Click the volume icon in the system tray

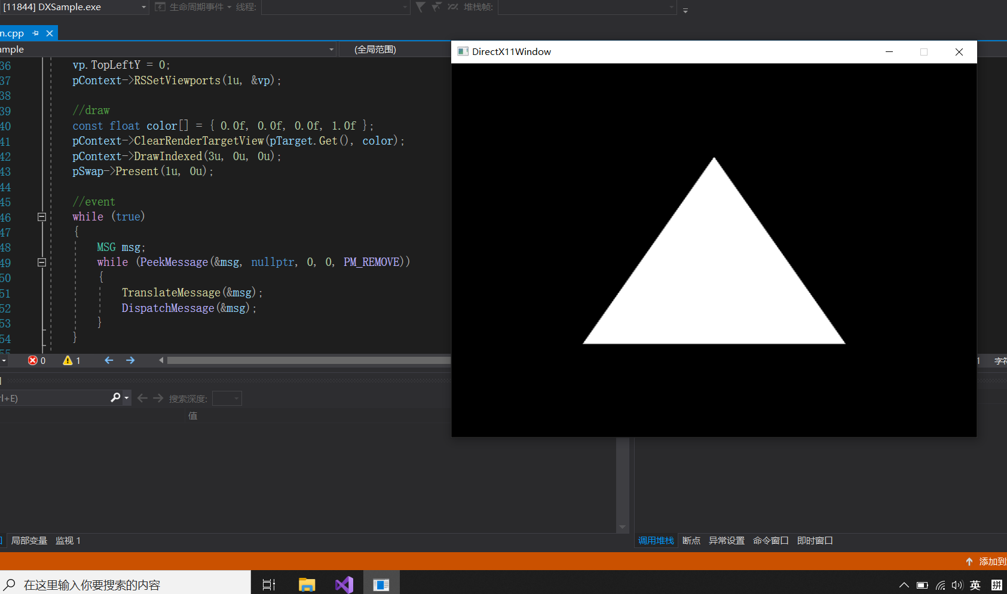point(957,585)
